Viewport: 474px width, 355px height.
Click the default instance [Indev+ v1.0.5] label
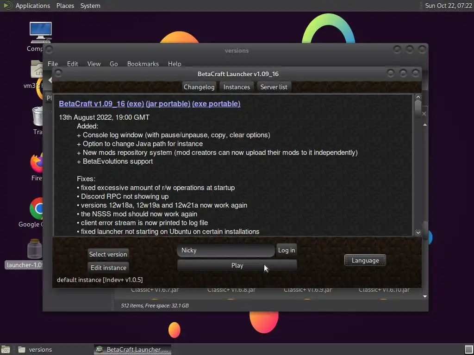100,280
